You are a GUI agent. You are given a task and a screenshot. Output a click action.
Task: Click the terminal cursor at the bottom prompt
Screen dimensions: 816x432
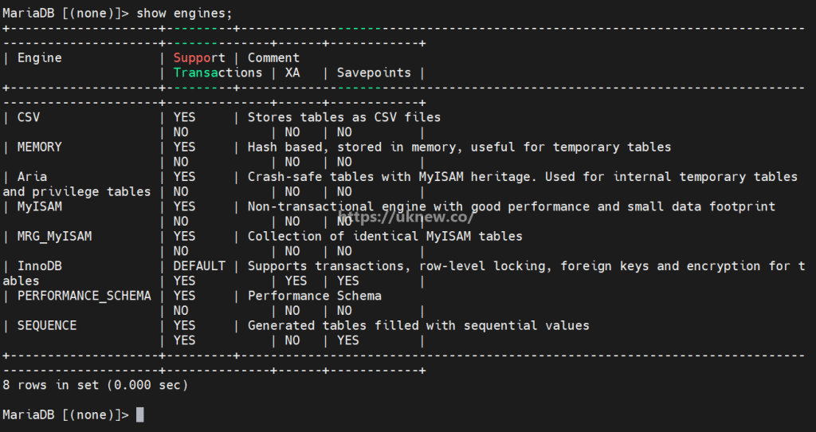coord(140,414)
